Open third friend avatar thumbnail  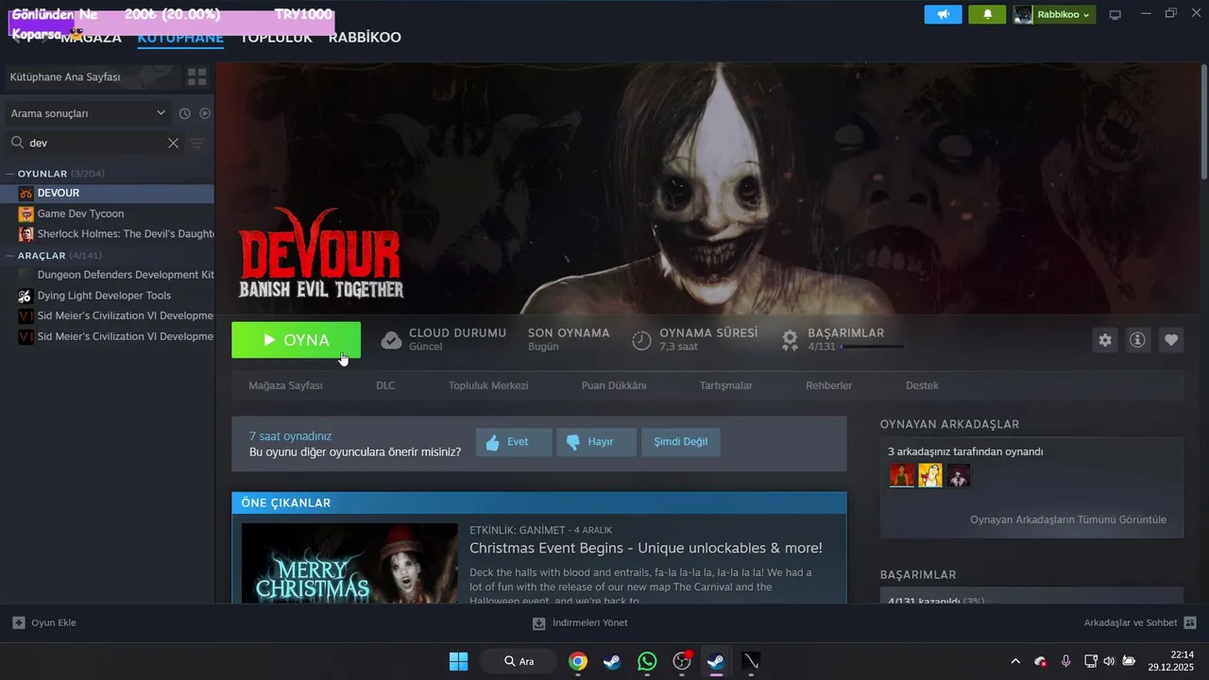pyautogui.click(x=959, y=475)
